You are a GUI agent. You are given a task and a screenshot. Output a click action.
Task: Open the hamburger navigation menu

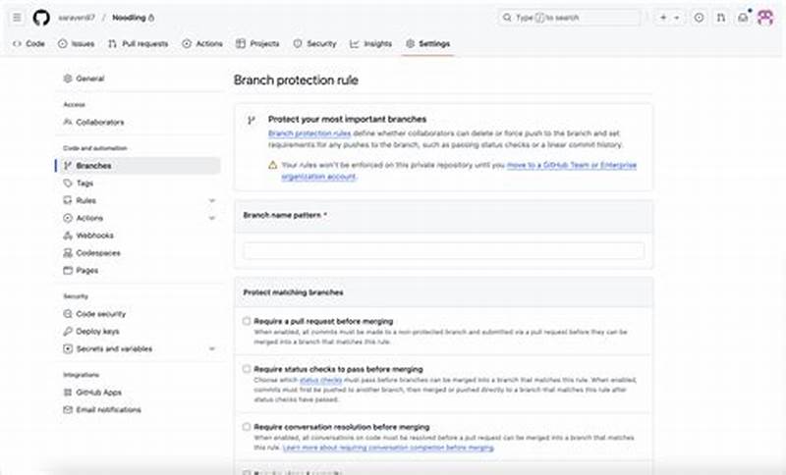click(17, 18)
